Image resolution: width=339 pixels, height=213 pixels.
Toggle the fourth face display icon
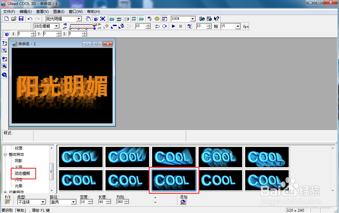coord(134,19)
